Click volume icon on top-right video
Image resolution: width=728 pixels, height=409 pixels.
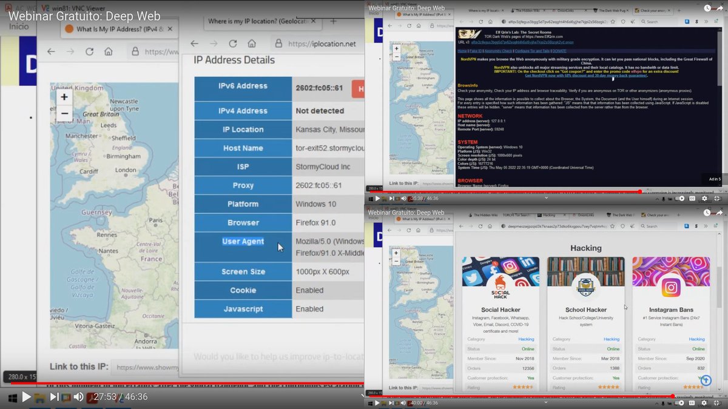[x=403, y=198]
